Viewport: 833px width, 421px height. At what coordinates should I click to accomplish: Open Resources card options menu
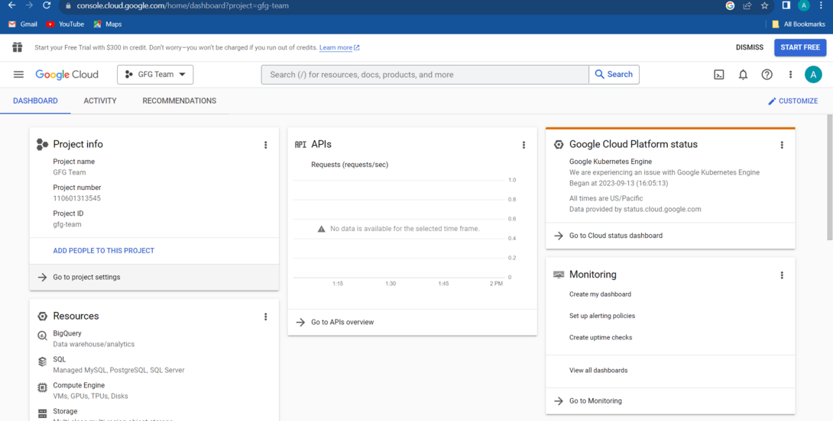pyautogui.click(x=266, y=317)
